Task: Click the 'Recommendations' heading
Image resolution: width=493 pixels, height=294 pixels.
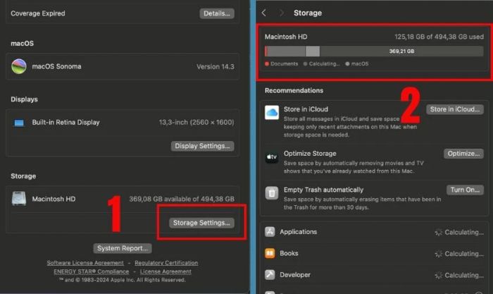Action: pyautogui.click(x=294, y=91)
